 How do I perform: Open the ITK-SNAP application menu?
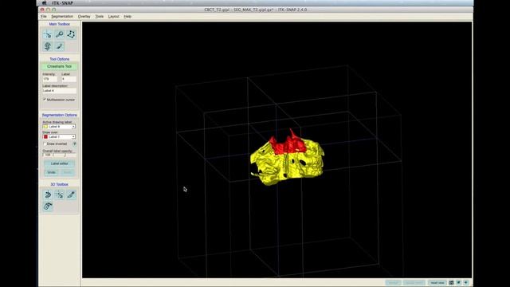pos(62,3)
